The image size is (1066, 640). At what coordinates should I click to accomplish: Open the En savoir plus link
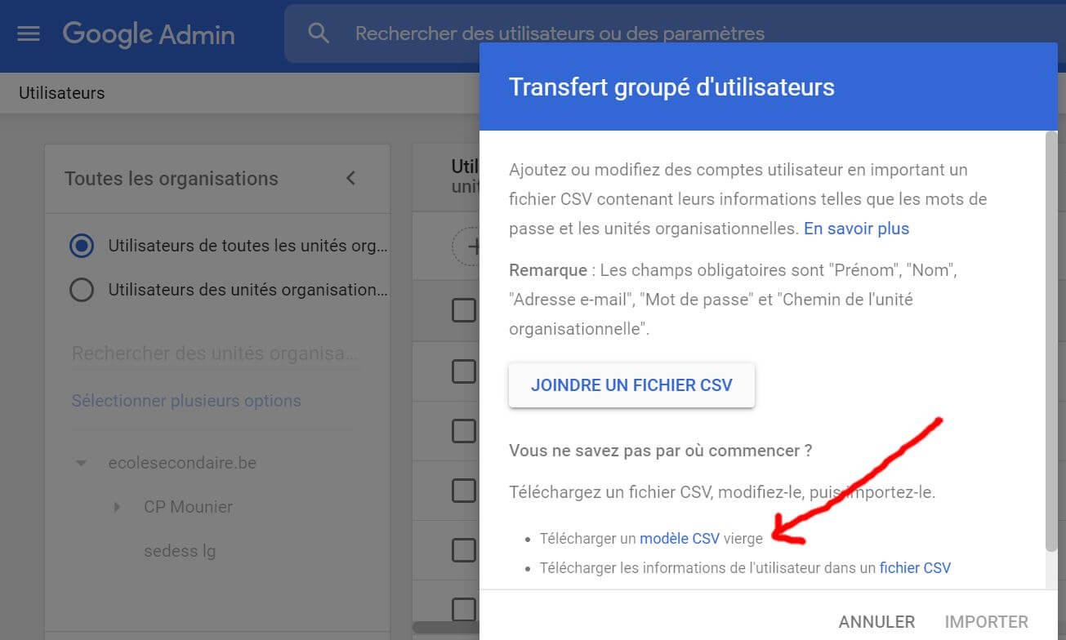pos(856,229)
